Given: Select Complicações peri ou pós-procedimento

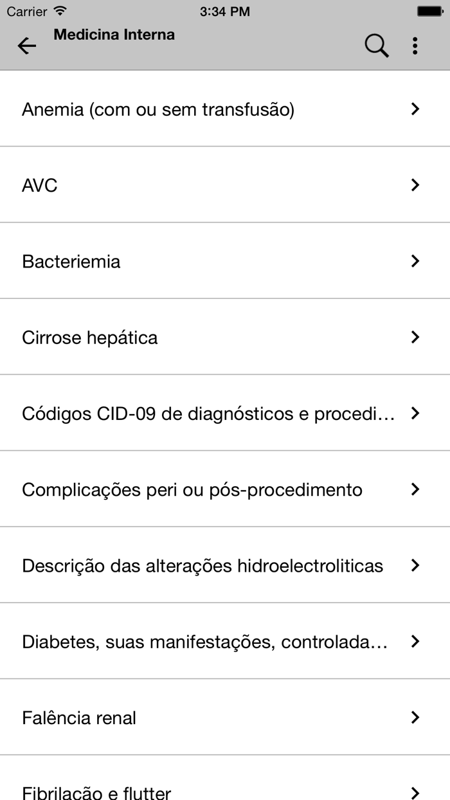Looking at the screenshot, I should (x=225, y=489).
